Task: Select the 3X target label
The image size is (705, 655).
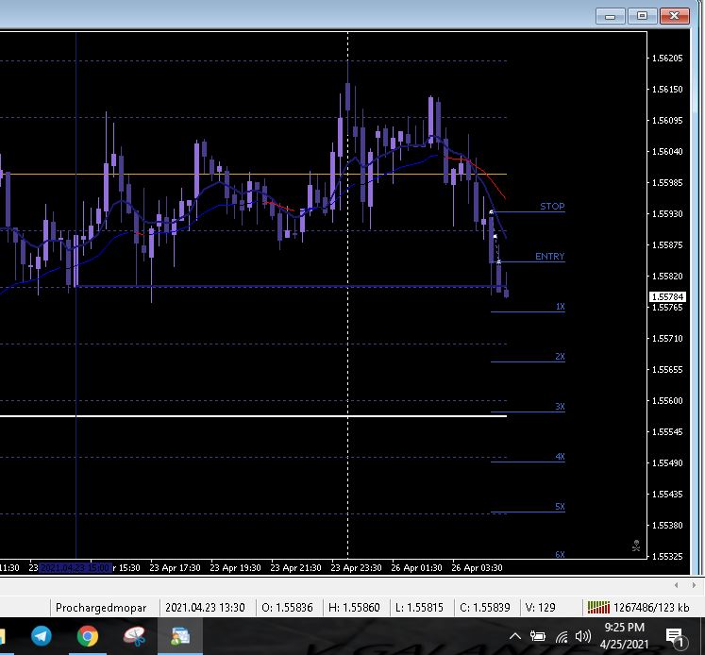Action: point(560,406)
